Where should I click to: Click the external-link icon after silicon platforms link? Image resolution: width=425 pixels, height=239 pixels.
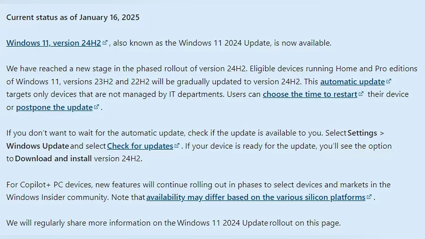pyautogui.click(x=369, y=197)
